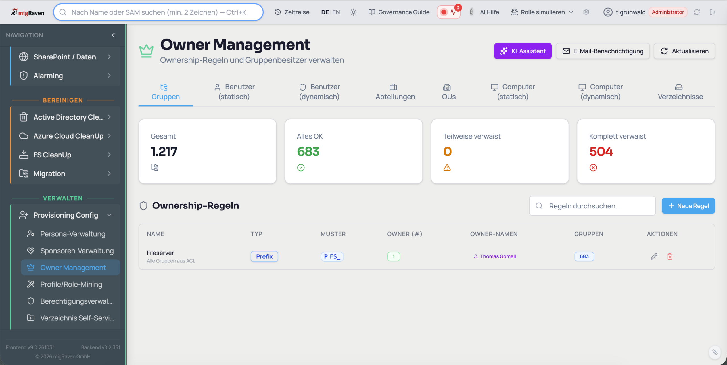
Task: Open the health monitor alert icon with badge
Action: [x=449, y=12]
